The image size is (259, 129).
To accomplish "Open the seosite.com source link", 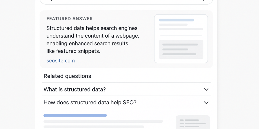I will tap(61, 61).
